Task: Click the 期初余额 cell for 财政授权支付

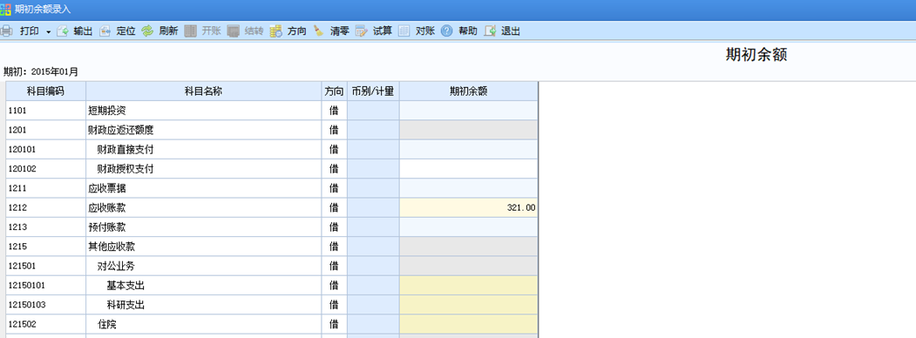Action: tap(469, 169)
